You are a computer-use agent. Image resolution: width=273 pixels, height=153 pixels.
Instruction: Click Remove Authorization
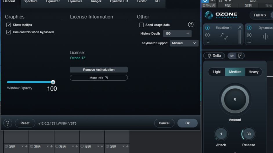99,70
